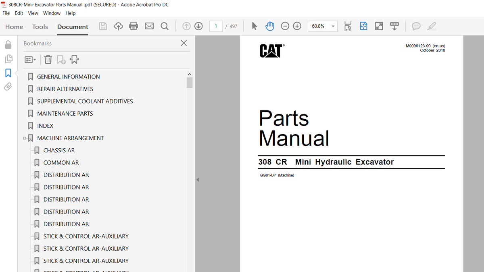Open the Attachments paperclip panel
Viewport: 484px width, 272px height.
tap(8, 87)
